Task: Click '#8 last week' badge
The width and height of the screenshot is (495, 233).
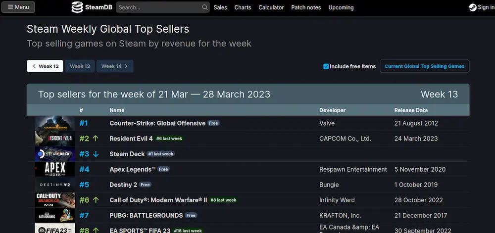Action: click(x=224, y=200)
